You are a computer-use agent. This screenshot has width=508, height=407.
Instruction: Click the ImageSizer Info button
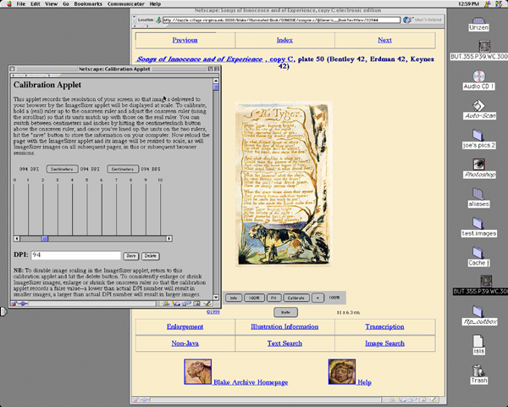[x=234, y=298]
